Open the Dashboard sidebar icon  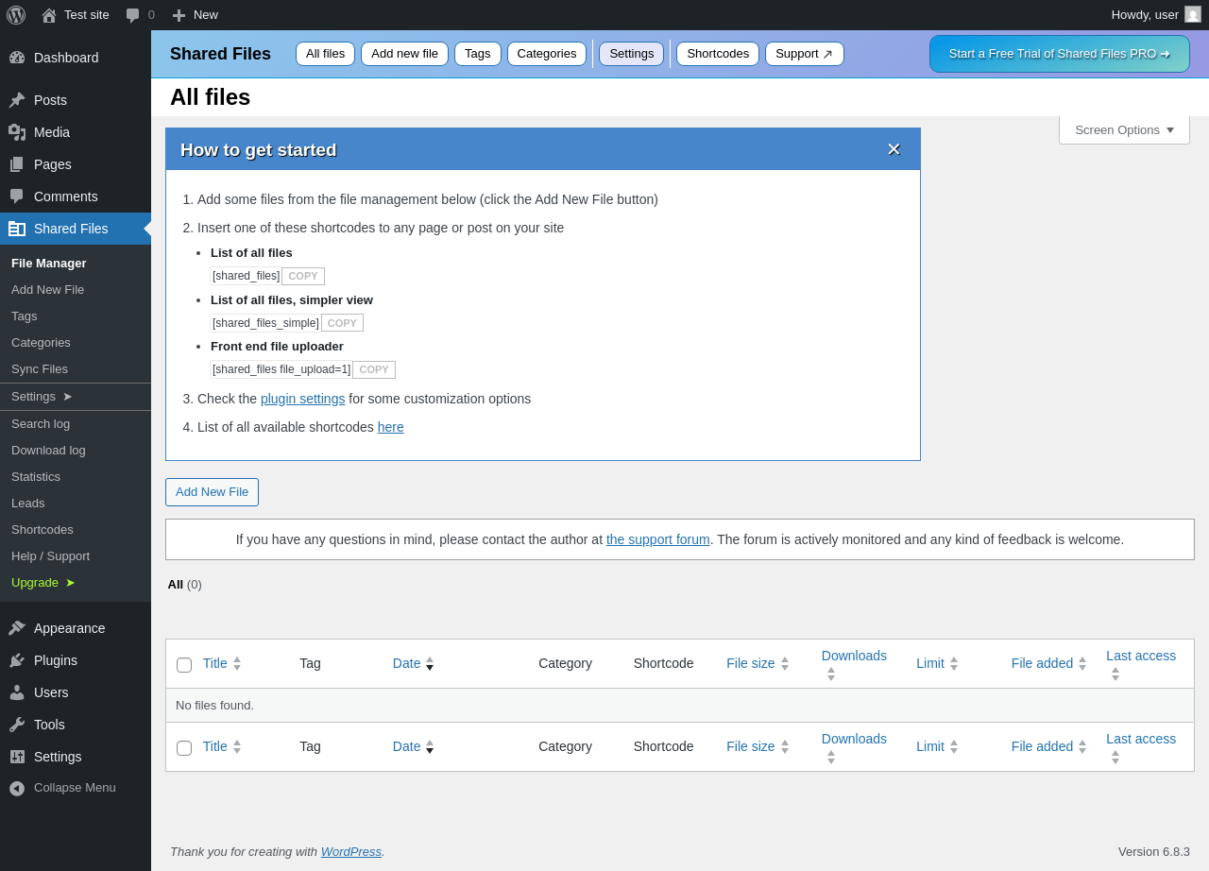(17, 58)
